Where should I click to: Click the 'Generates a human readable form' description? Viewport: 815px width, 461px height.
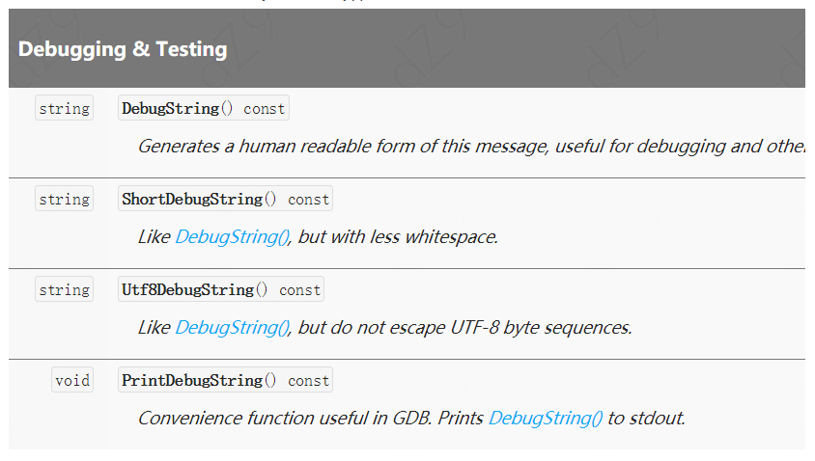(471, 147)
